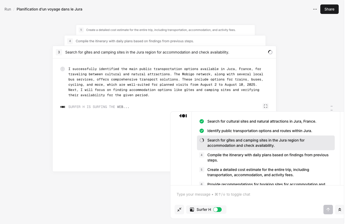Click the loading spinner on step 3 header
The image size is (345, 224).
click(270, 52)
